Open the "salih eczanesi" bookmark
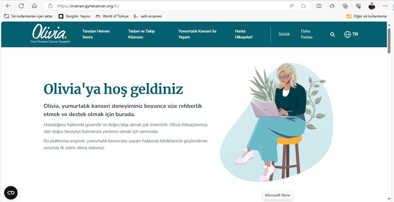Viewport: 394px width, 202px height. 147,16
